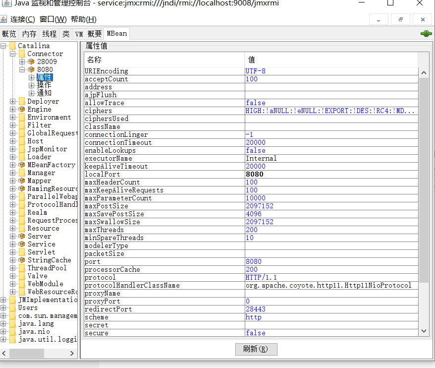Image resolution: width=435 pixels, height=368 pixels.
Task: Click the java.lang folder icon
Action: 12,323
